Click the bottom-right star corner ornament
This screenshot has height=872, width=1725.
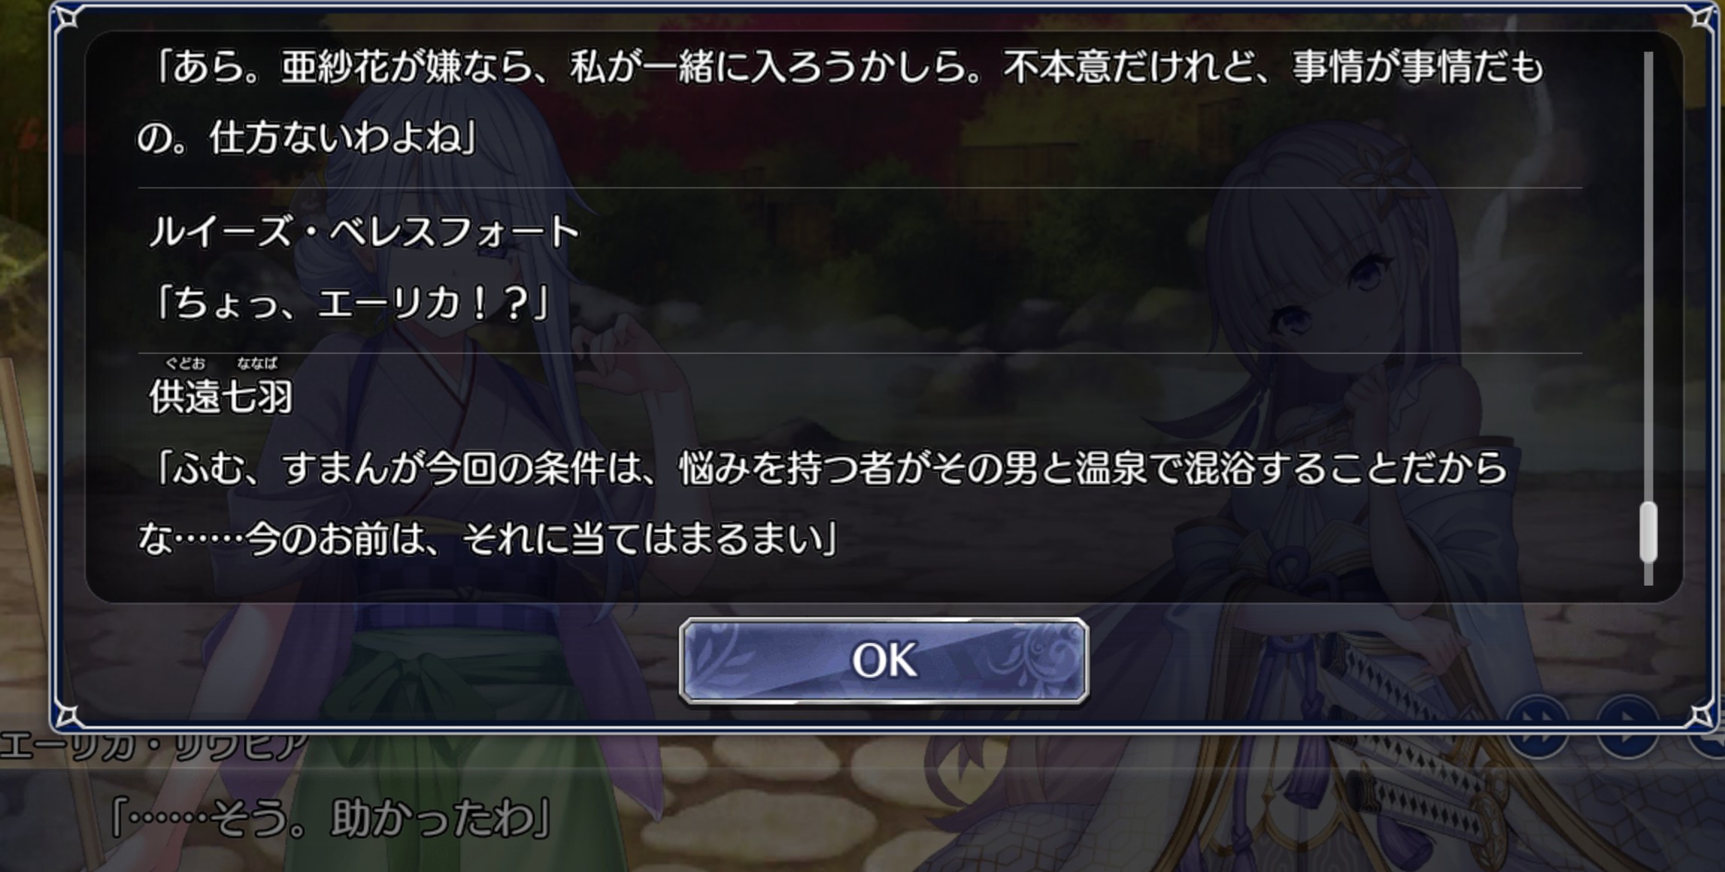click(1702, 716)
